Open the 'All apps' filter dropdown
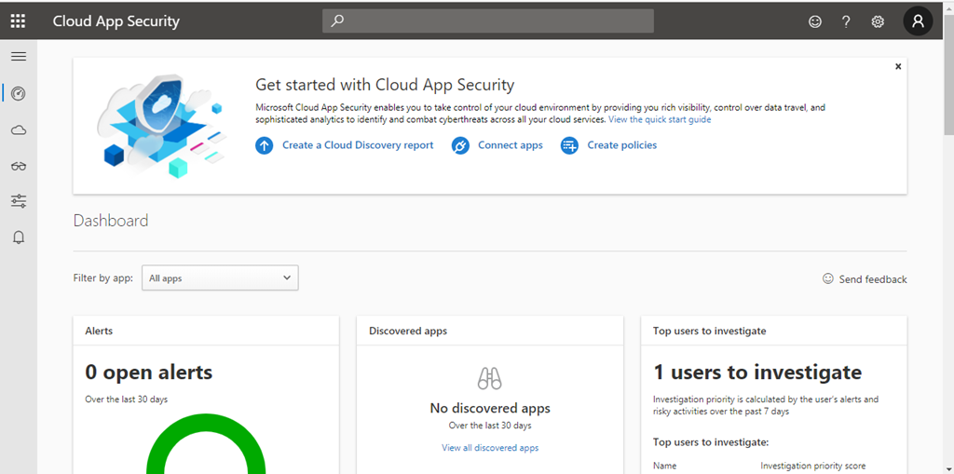Viewport: 954px width, 474px height. [220, 278]
